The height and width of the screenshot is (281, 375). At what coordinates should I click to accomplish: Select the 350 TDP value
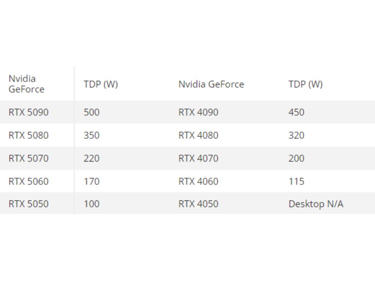pos(92,135)
